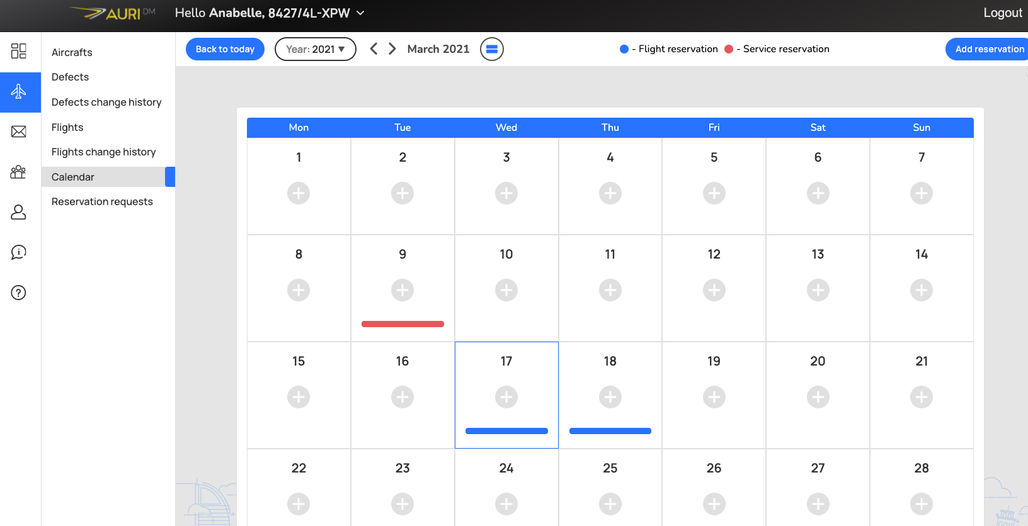The height and width of the screenshot is (526, 1028).
Task: Add reservation plus on March 27
Action: point(818,504)
